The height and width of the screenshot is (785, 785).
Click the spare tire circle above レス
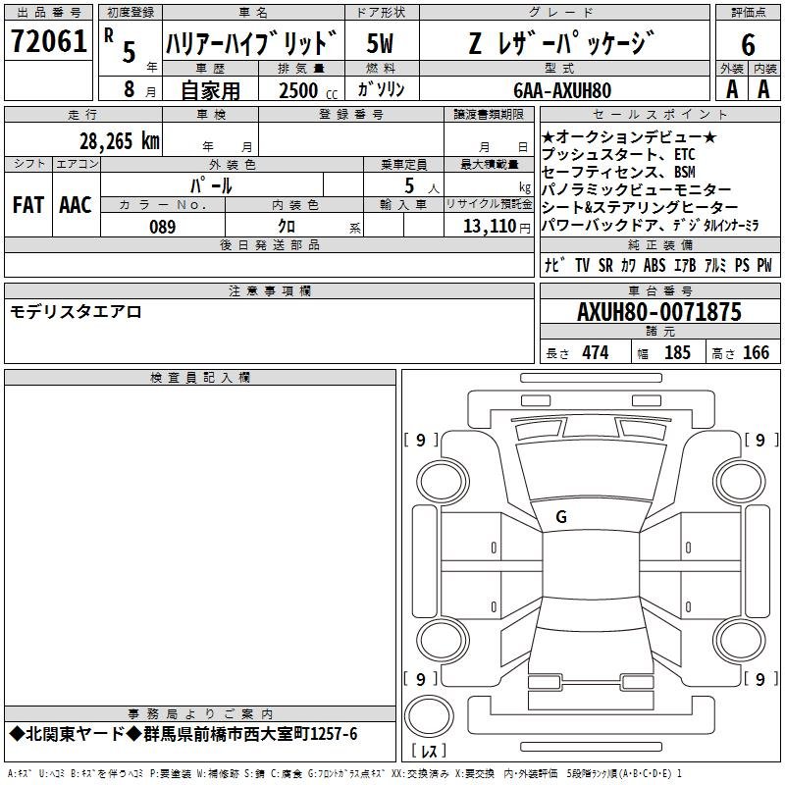[429, 716]
